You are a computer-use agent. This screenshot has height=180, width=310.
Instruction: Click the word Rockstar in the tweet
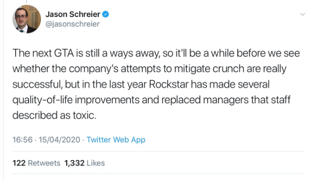tap(169, 84)
